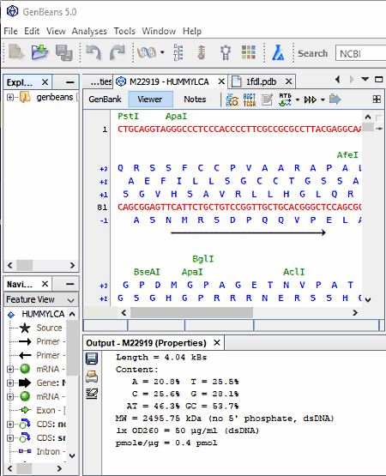Open dropdown arrow beside DNA helix icon

(162, 52)
